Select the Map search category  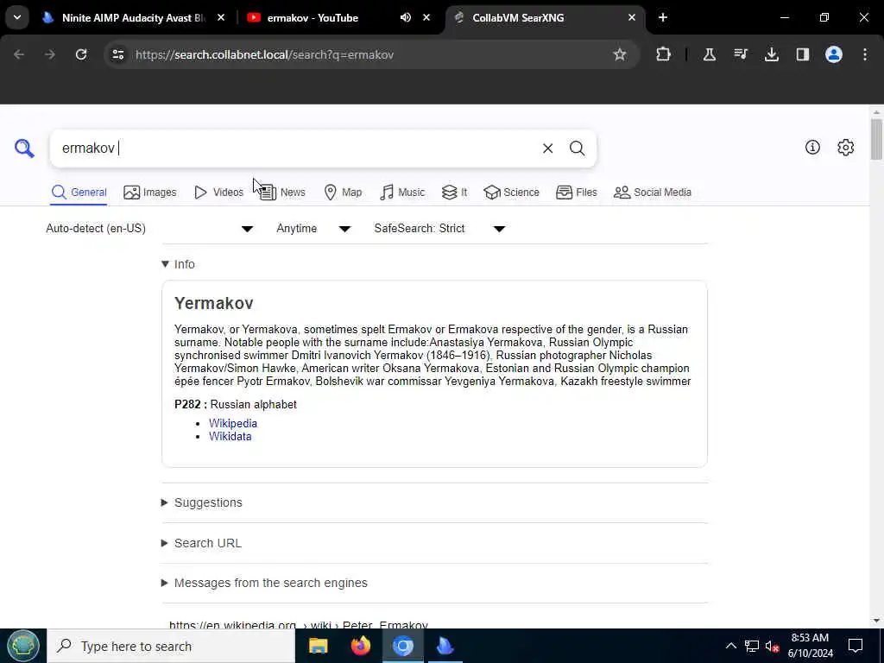[x=343, y=193]
